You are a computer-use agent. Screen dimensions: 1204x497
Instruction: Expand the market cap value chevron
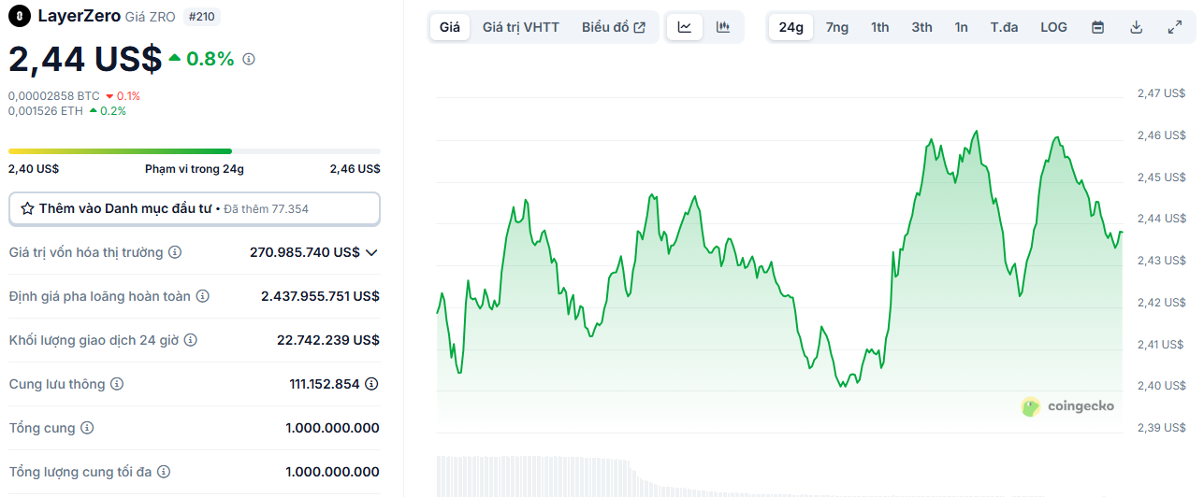tap(371, 252)
